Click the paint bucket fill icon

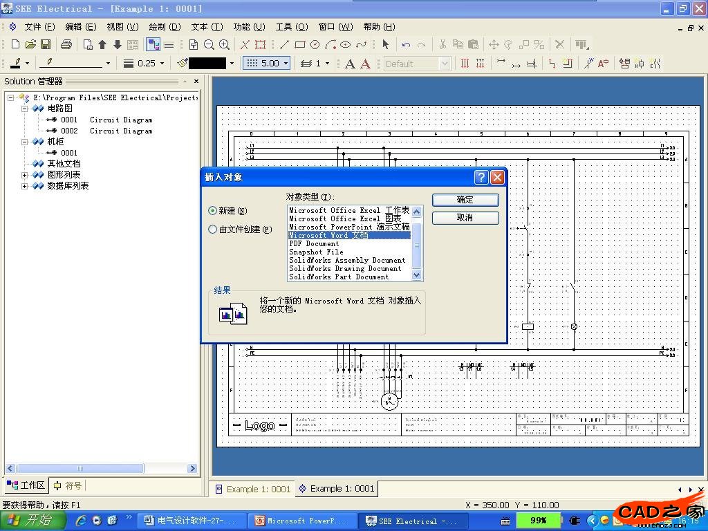[x=182, y=63]
